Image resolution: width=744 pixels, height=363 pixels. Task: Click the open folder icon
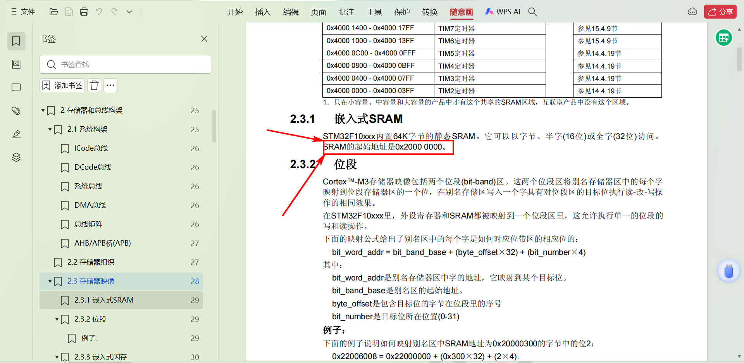click(x=54, y=12)
